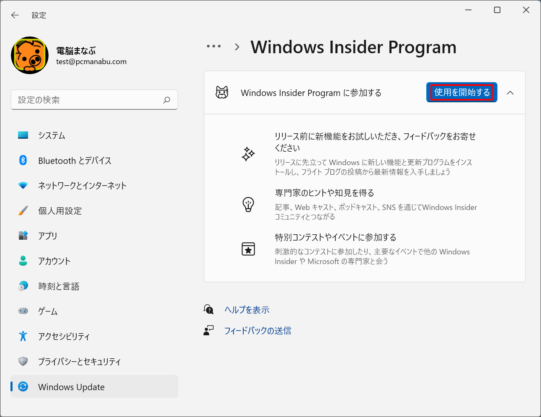Click the Bluetooth icon in sidebar
The height and width of the screenshot is (417, 541).
pos(23,160)
